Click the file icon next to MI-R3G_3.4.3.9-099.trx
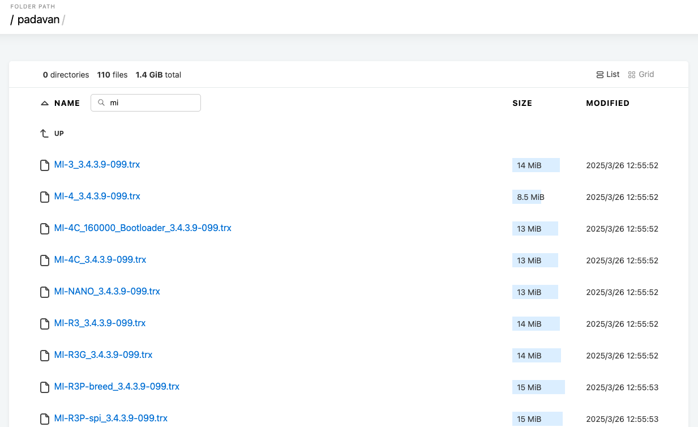 point(44,356)
